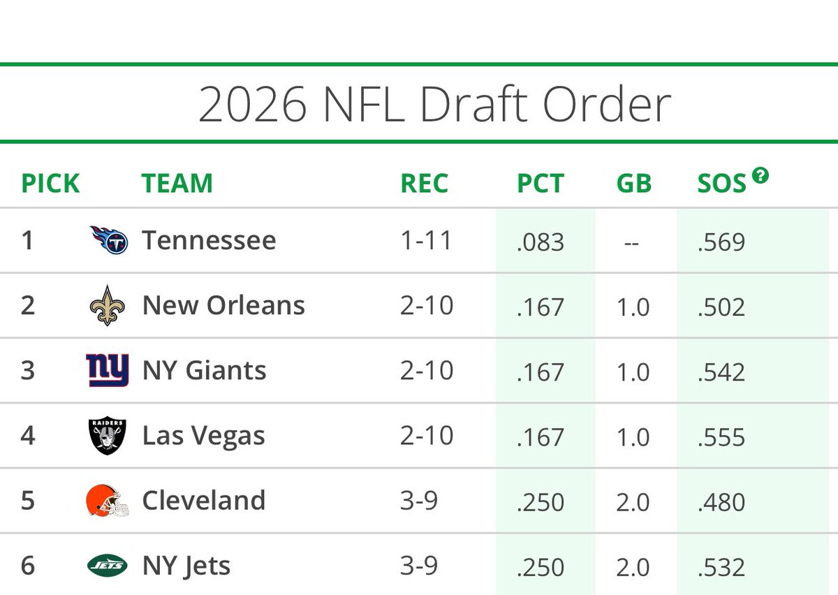The height and width of the screenshot is (595, 838).
Task: Sort by the PCT column header
Action: 541,184
